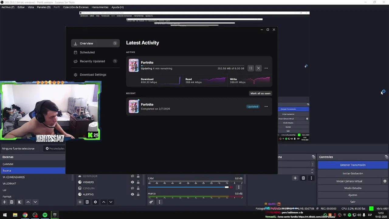Hide the VIEWERS source
Screen dimensions: 389x219
[x=133, y=182]
